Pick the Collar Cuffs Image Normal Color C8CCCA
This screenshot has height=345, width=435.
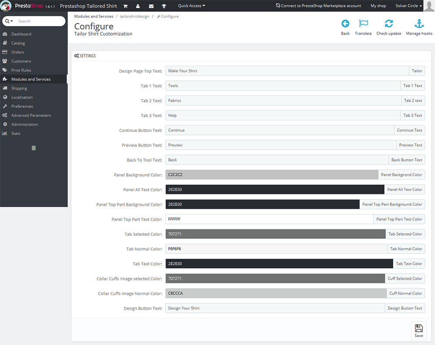click(x=276, y=293)
